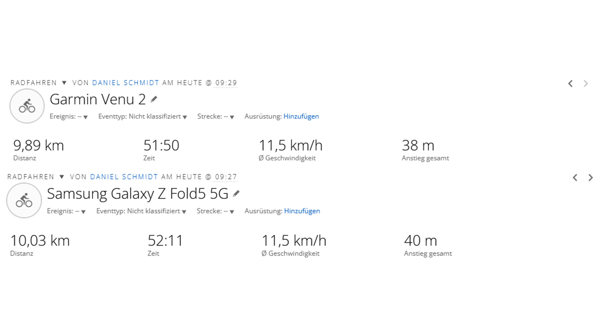Click next arrow in Garmin Venu 2 row
598x336 pixels.
[x=586, y=84]
